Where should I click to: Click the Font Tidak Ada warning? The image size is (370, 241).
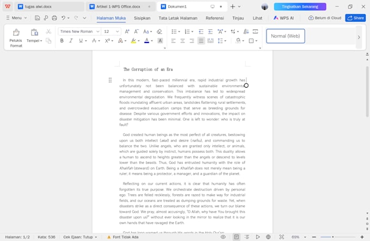(123, 237)
